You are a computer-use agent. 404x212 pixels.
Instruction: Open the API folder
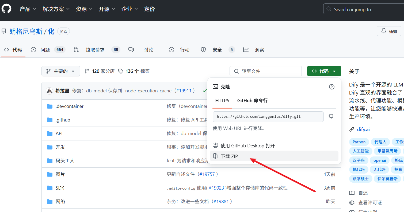pos(59,134)
